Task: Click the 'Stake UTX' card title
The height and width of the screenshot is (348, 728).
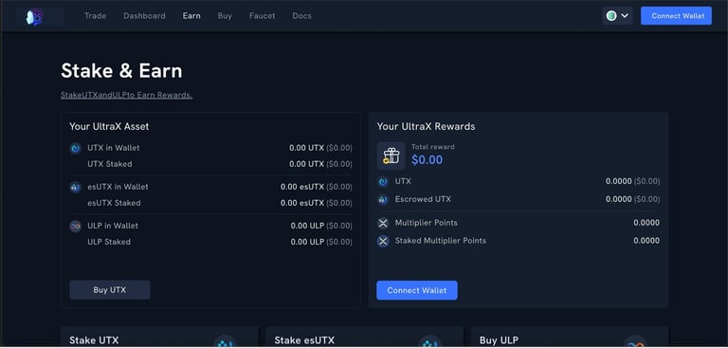Action: pos(94,340)
